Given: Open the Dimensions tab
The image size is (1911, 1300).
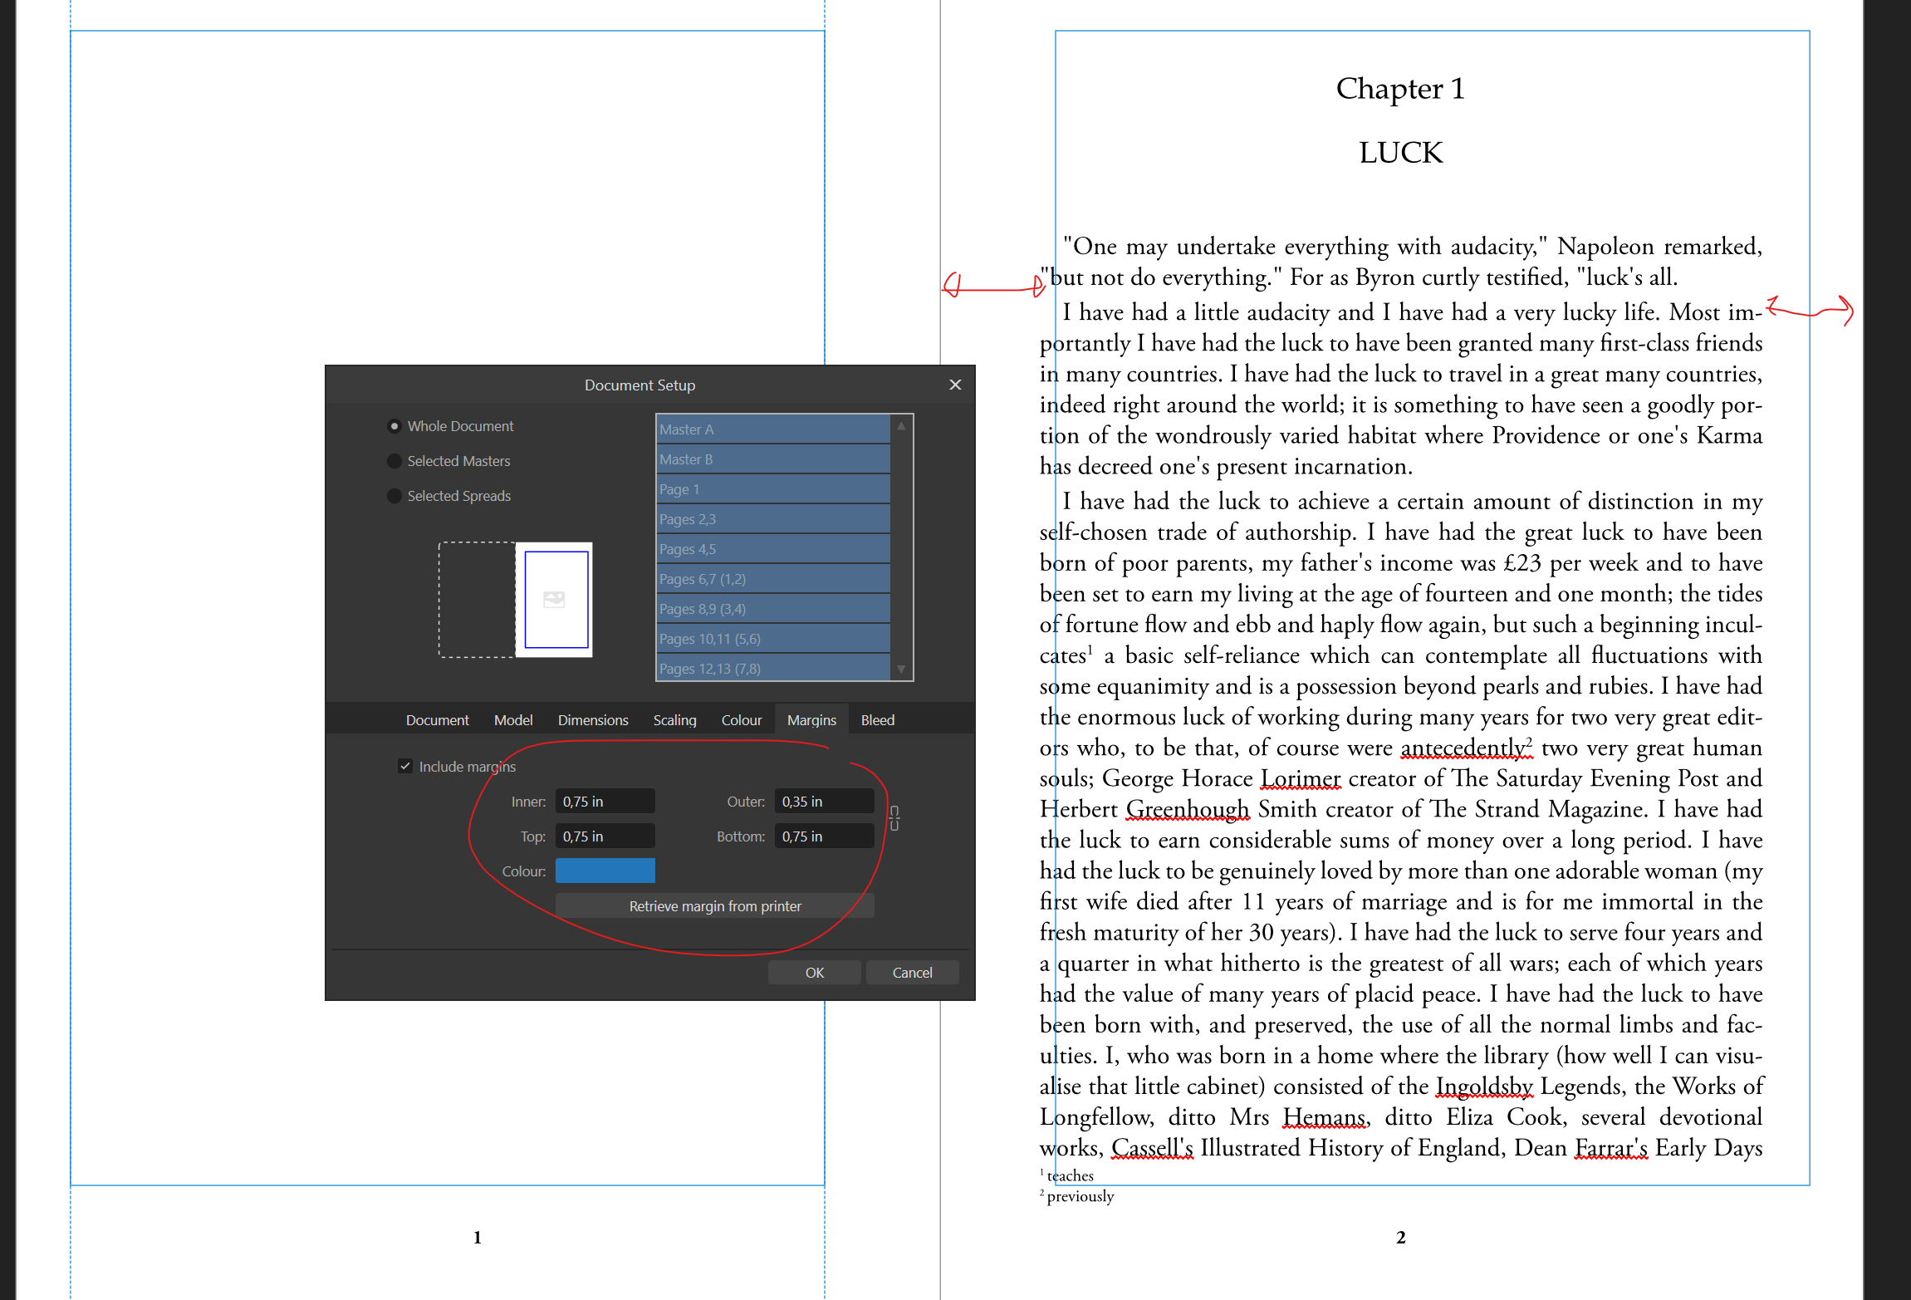Looking at the screenshot, I should click(x=593, y=720).
